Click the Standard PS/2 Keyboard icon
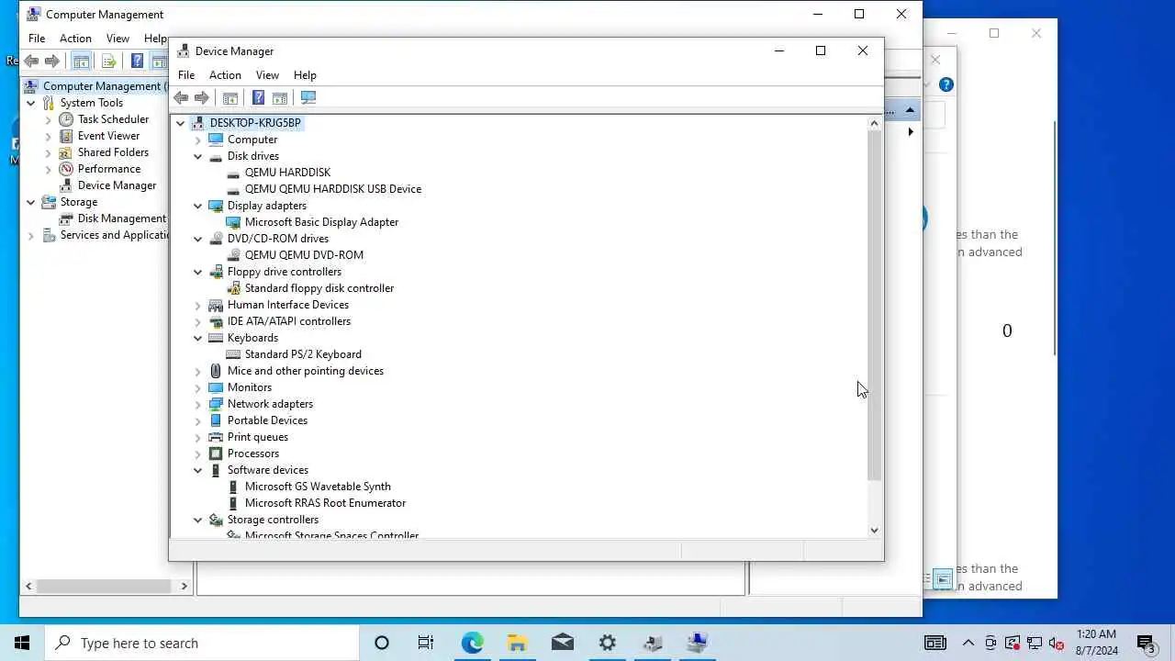The image size is (1175, 661). point(233,354)
